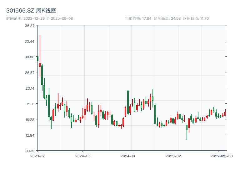Click the 区间低点: 11.70 label
This screenshot has width=250, height=188.
click(196, 18)
